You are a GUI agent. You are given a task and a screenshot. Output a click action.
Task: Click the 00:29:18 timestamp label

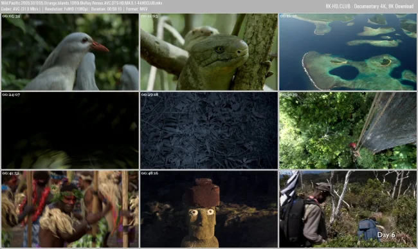[x=150, y=95]
